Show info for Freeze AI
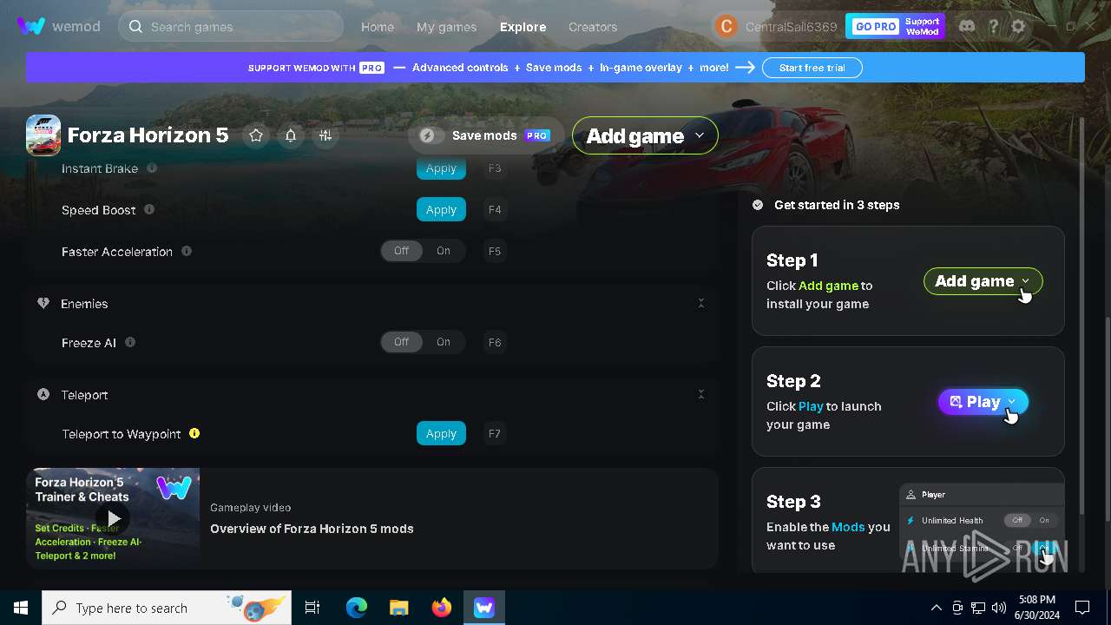The image size is (1111, 625). pos(130,342)
